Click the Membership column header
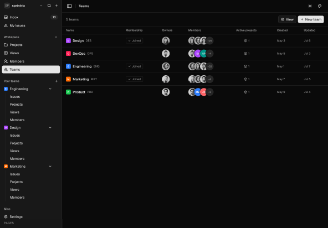 tap(134, 30)
